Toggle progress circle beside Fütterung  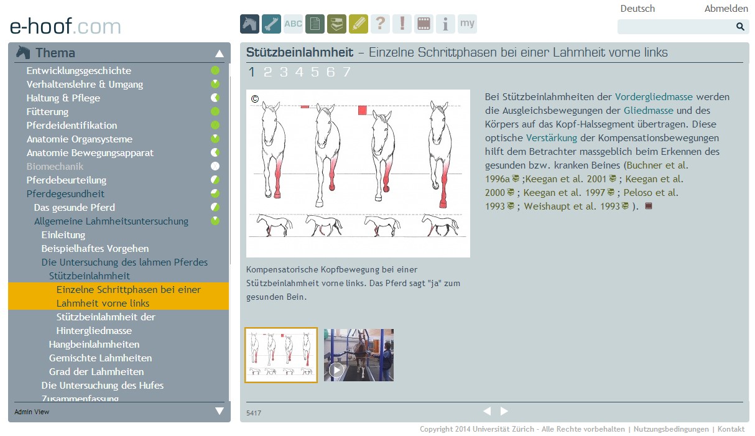tap(215, 111)
